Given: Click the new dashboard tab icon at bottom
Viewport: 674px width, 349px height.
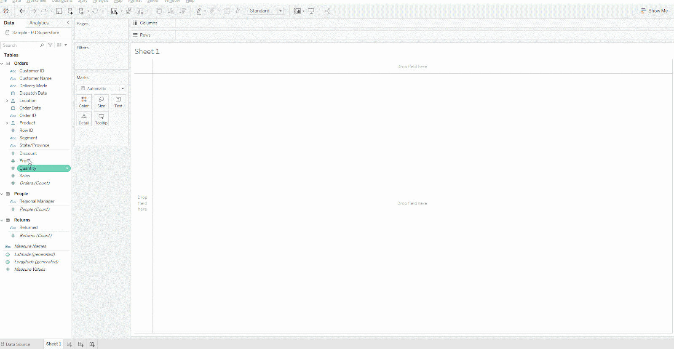Looking at the screenshot, I should click(x=81, y=344).
